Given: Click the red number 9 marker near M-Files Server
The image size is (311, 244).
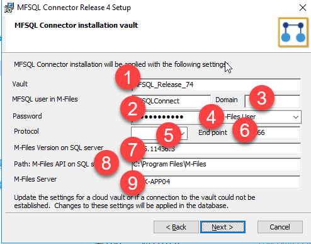Looking at the screenshot, I should [133, 183].
